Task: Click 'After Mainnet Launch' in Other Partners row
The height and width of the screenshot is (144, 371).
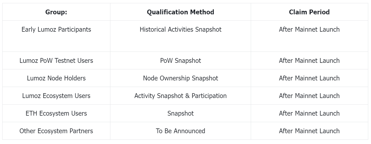Action: pyautogui.click(x=309, y=131)
